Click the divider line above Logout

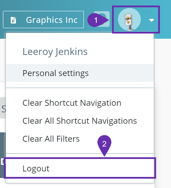coord(80,153)
